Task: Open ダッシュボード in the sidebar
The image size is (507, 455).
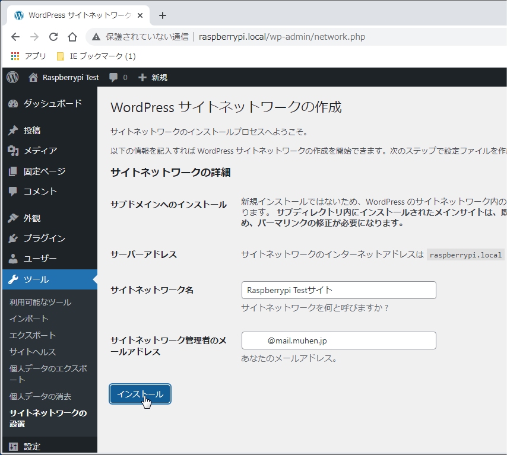Action: [x=52, y=104]
